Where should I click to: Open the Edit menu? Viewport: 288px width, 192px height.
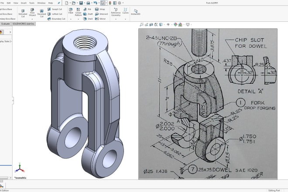click(9, 3)
